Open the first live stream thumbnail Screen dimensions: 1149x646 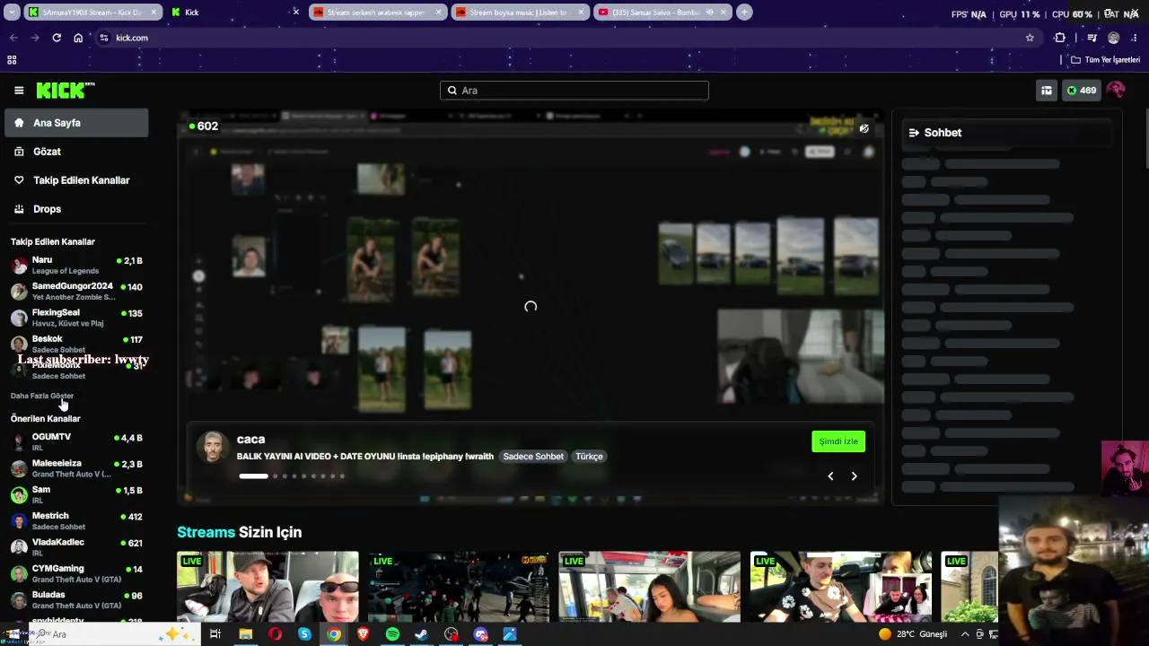pyautogui.click(x=268, y=587)
